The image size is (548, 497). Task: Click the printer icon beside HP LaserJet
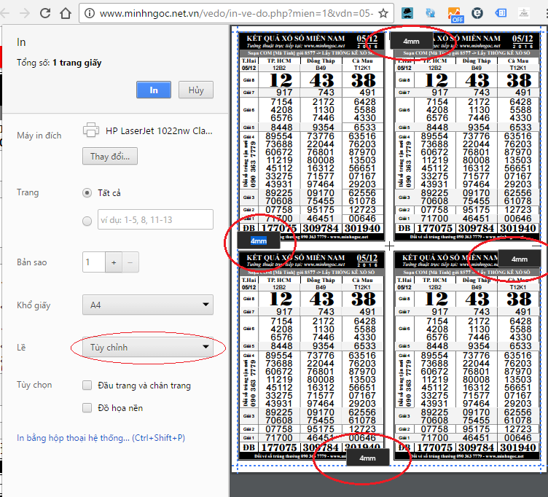[x=91, y=130]
